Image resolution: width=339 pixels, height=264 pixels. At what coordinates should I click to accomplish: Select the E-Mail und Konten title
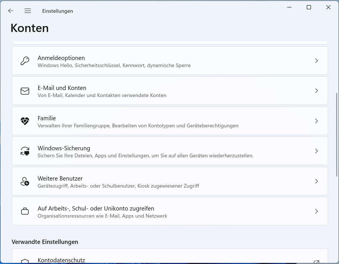tap(62, 88)
